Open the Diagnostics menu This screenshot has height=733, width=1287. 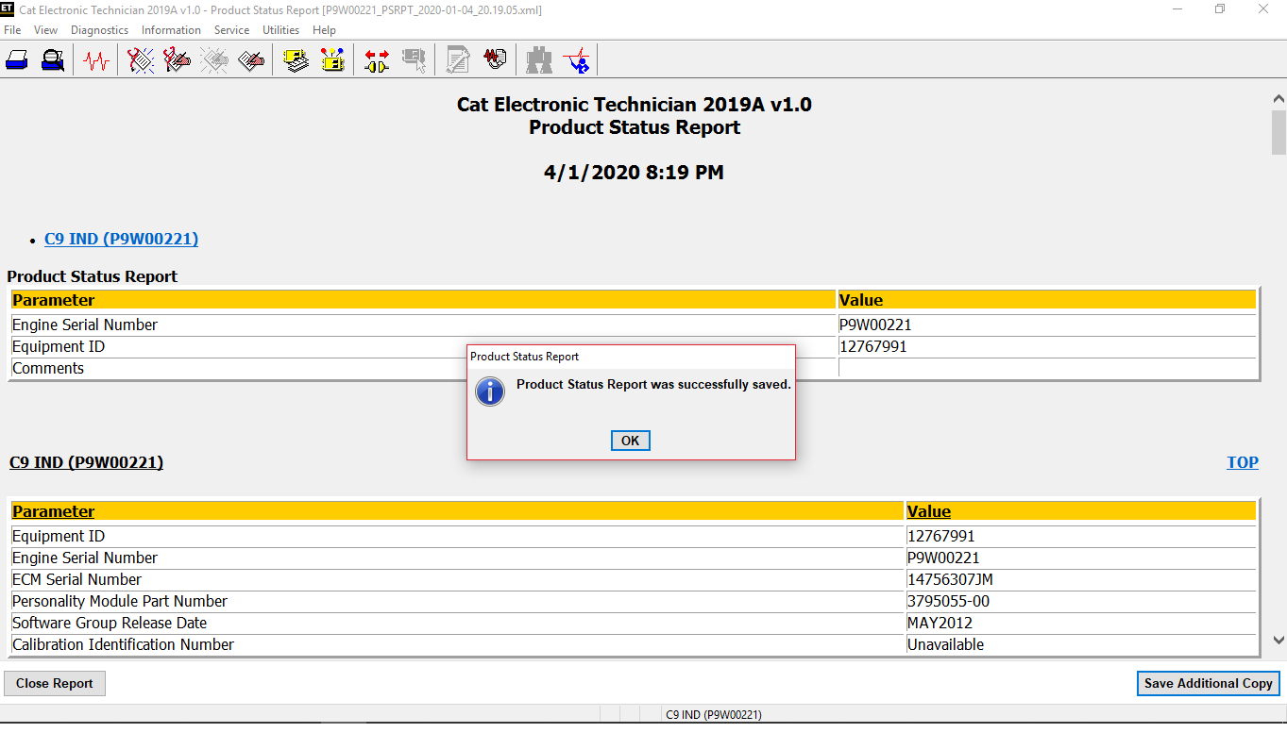click(99, 29)
